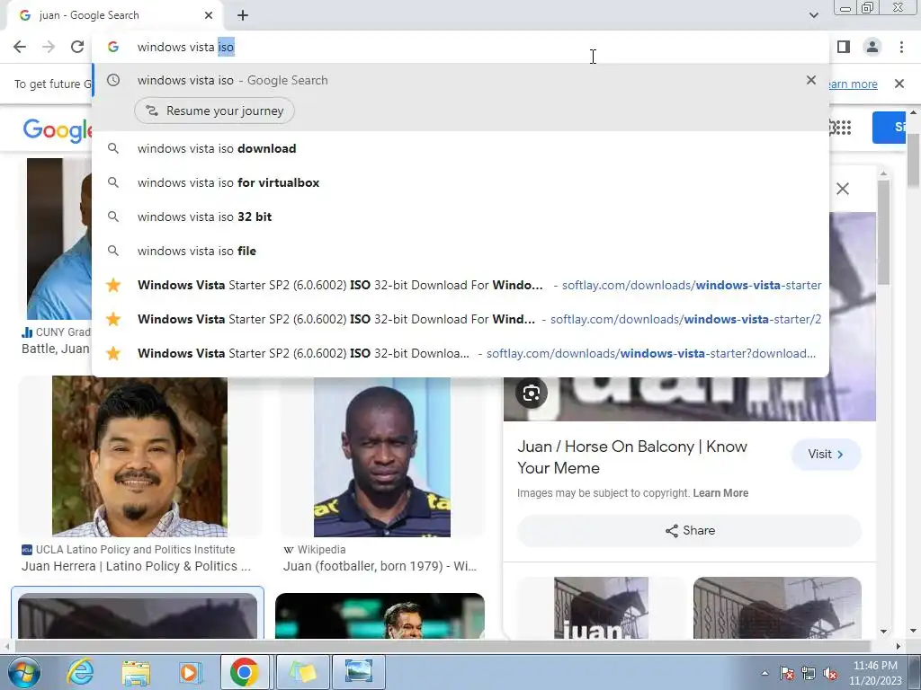Click 'Resume your journey' chip
This screenshot has height=690, width=921.
click(x=214, y=111)
